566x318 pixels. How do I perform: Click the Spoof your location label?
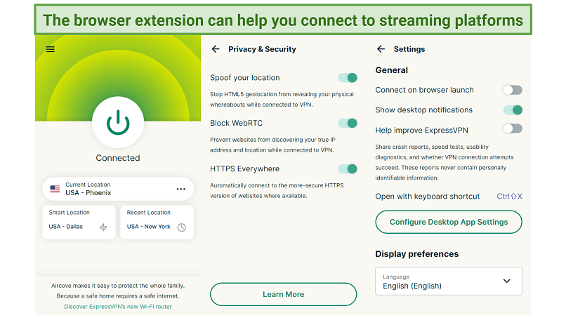(245, 78)
